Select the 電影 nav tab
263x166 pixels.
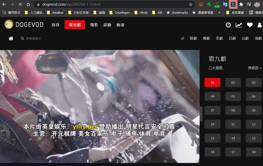(x=94, y=25)
